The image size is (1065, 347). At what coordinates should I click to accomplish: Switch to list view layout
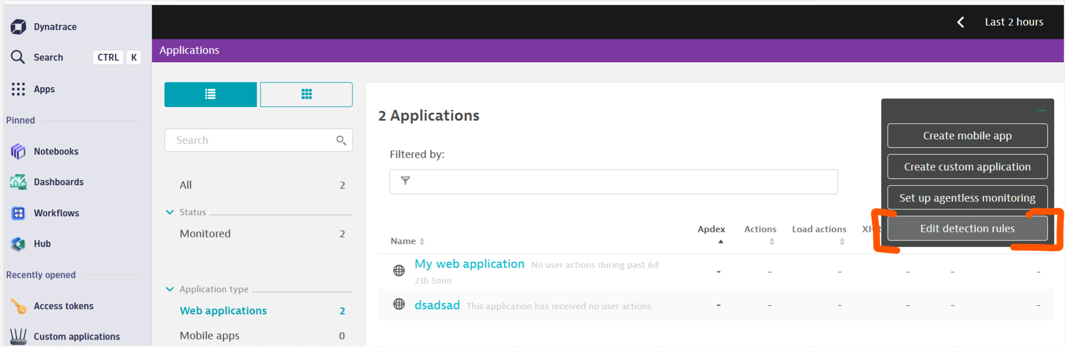(x=210, y=95)
